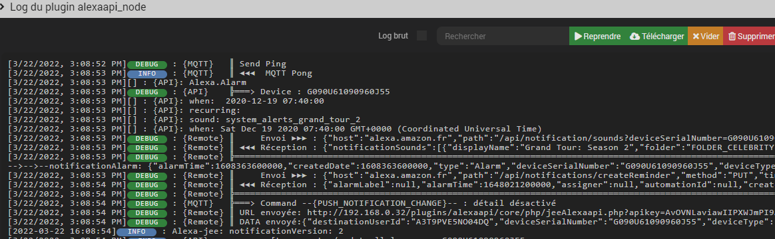Click 'Alexa-jee: notificationVersion: 2' text
This screenshot has height=239, width=775.
coord(257,230)
